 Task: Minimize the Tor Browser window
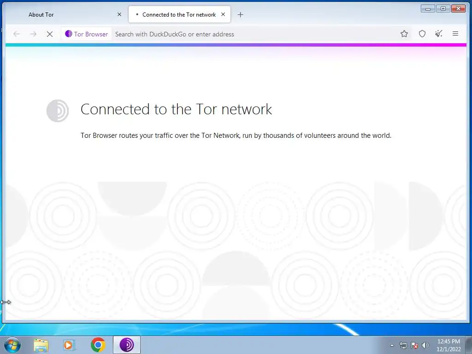(x=428, y=9)
